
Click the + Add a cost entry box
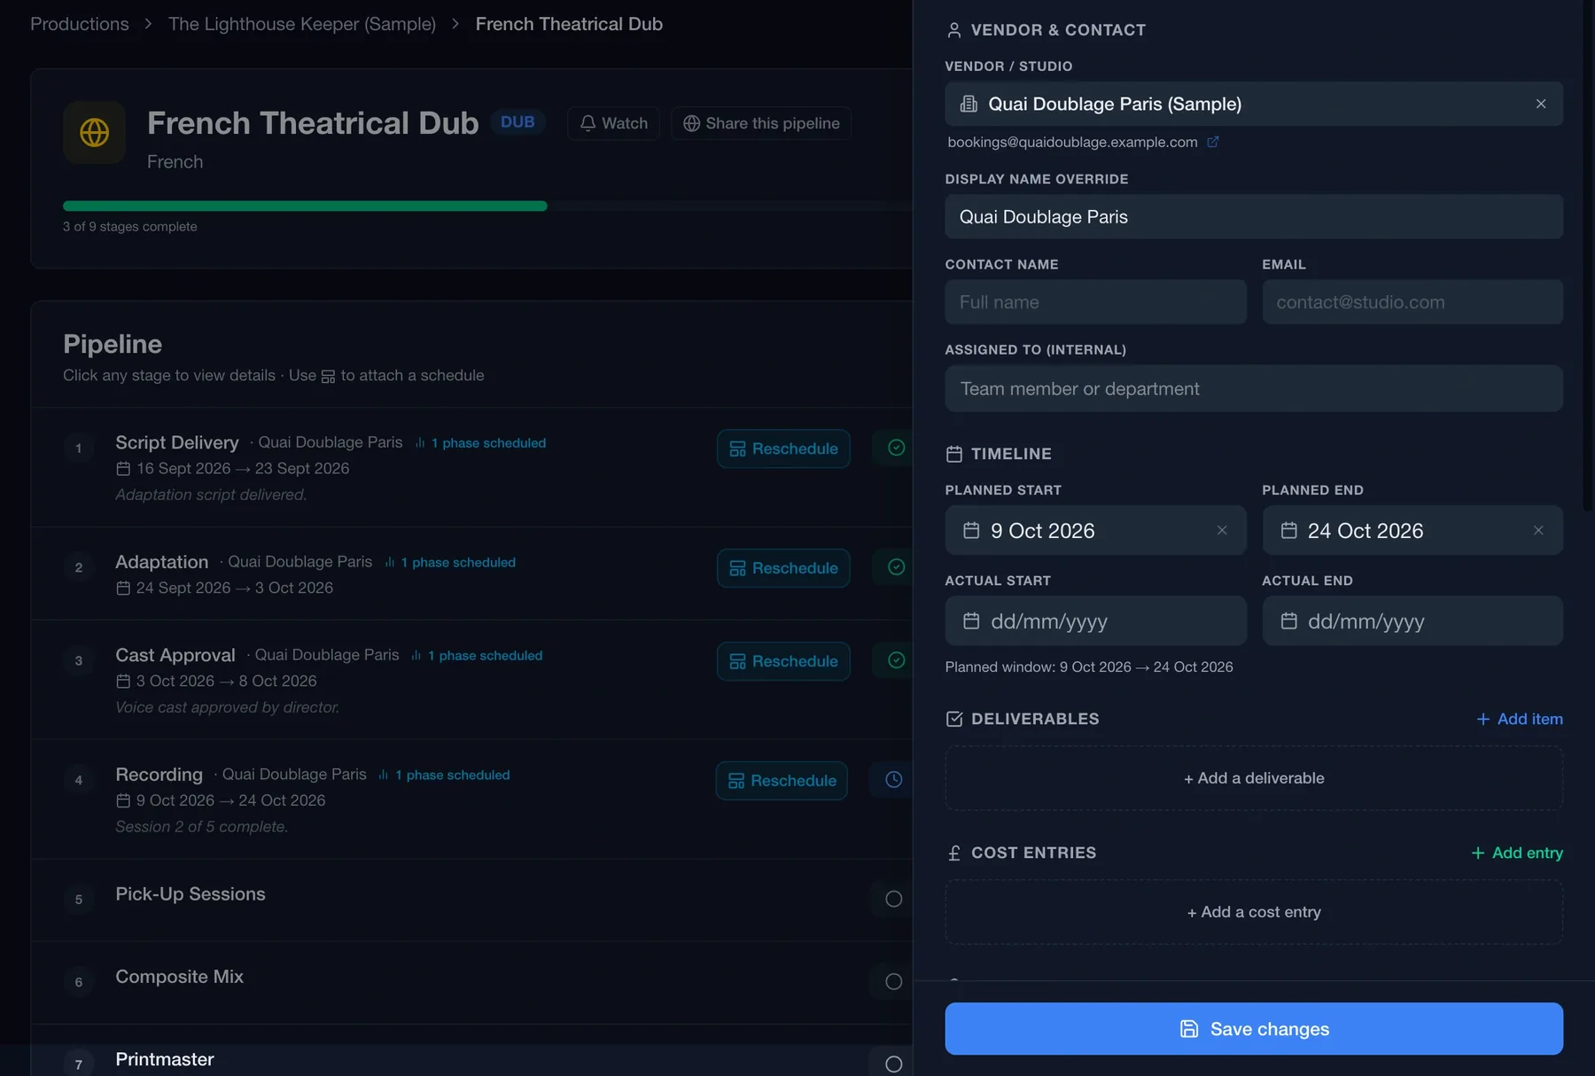(x=1254, y=912)
